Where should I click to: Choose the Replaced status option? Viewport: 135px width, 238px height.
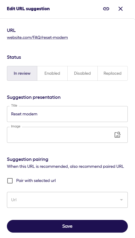(x=112, y=73)
